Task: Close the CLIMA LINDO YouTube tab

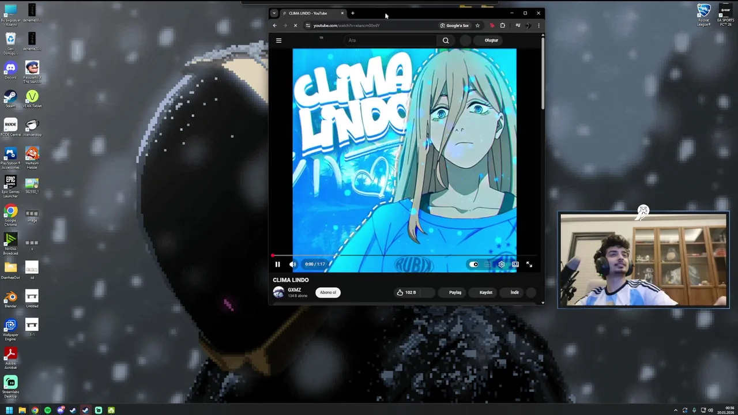Action: (x=342, y=13)
